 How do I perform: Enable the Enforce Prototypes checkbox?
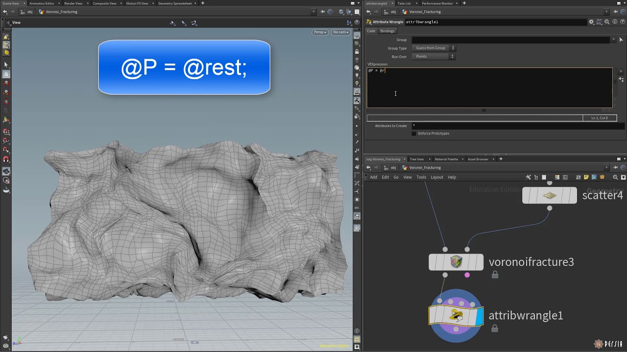pyautogui.click(x=414, y=133)
